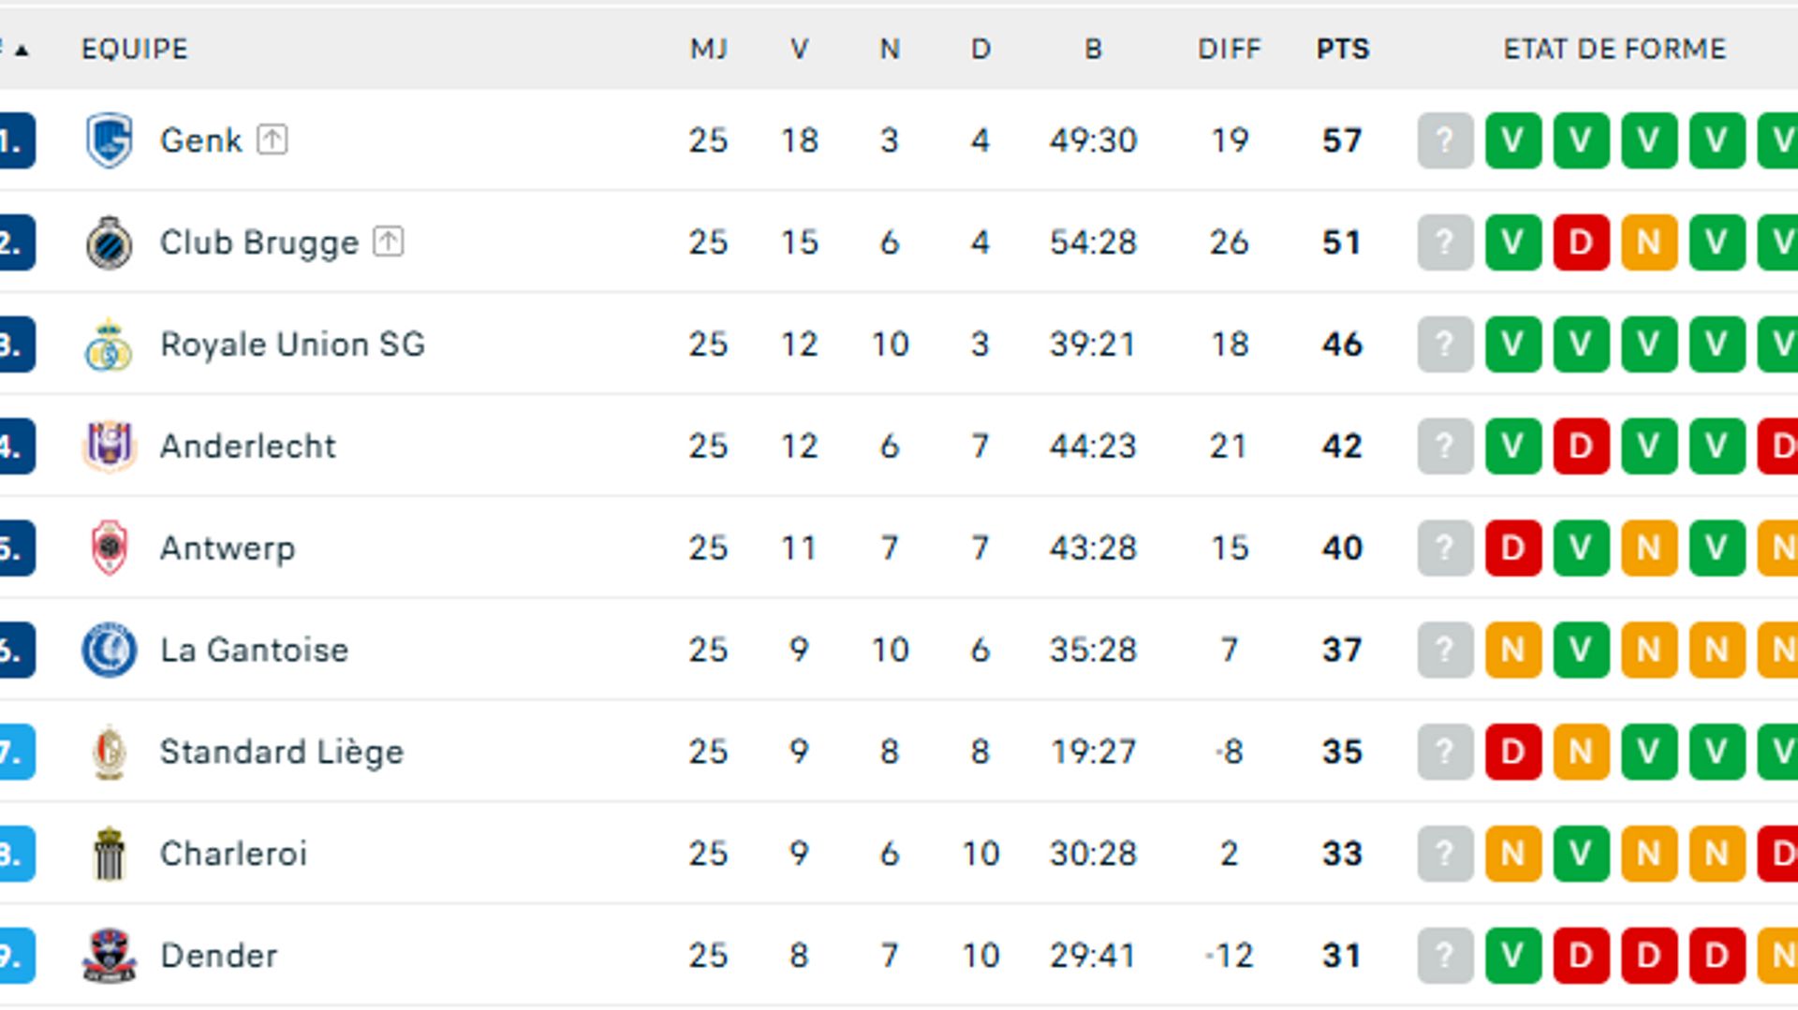This screenshot has width=1798, height=1010.
Task: Open the question mark next-match indicator for Genk
Action: (1444, 139)
